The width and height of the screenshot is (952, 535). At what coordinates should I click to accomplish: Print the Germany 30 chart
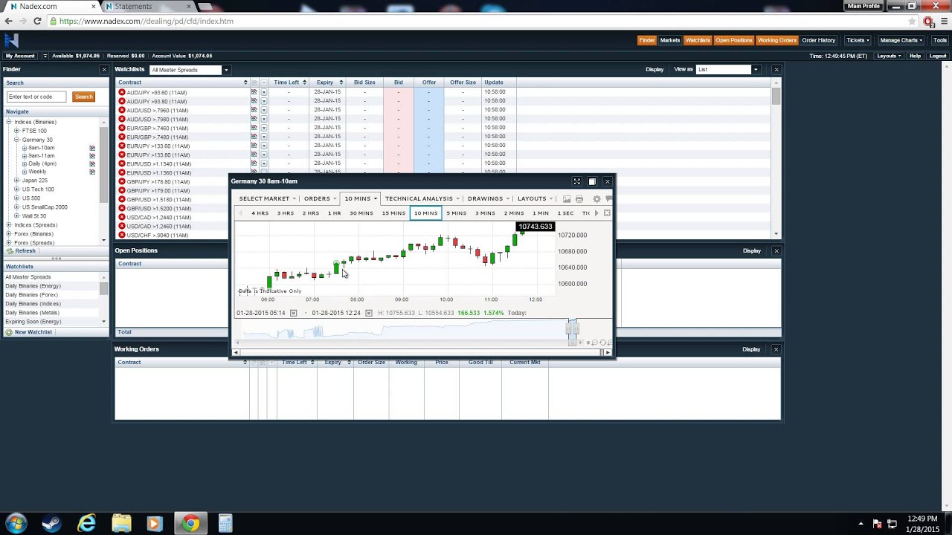(x=579, y=199)
